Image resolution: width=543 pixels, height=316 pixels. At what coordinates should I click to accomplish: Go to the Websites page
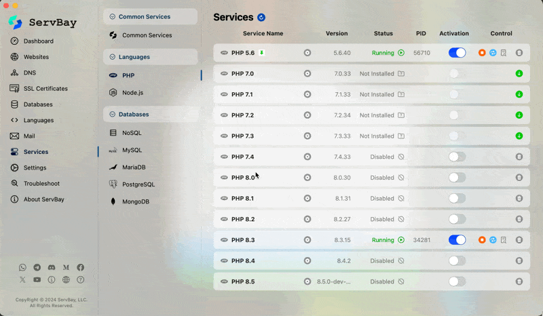pyautogui.click(x=36, y=57)
